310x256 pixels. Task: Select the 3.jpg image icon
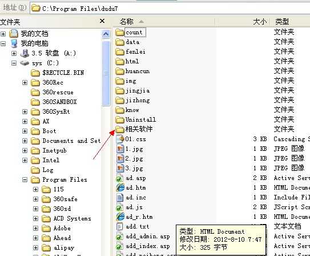click(x=120, y=168)
